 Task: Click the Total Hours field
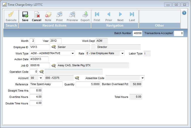click(136, 97)
